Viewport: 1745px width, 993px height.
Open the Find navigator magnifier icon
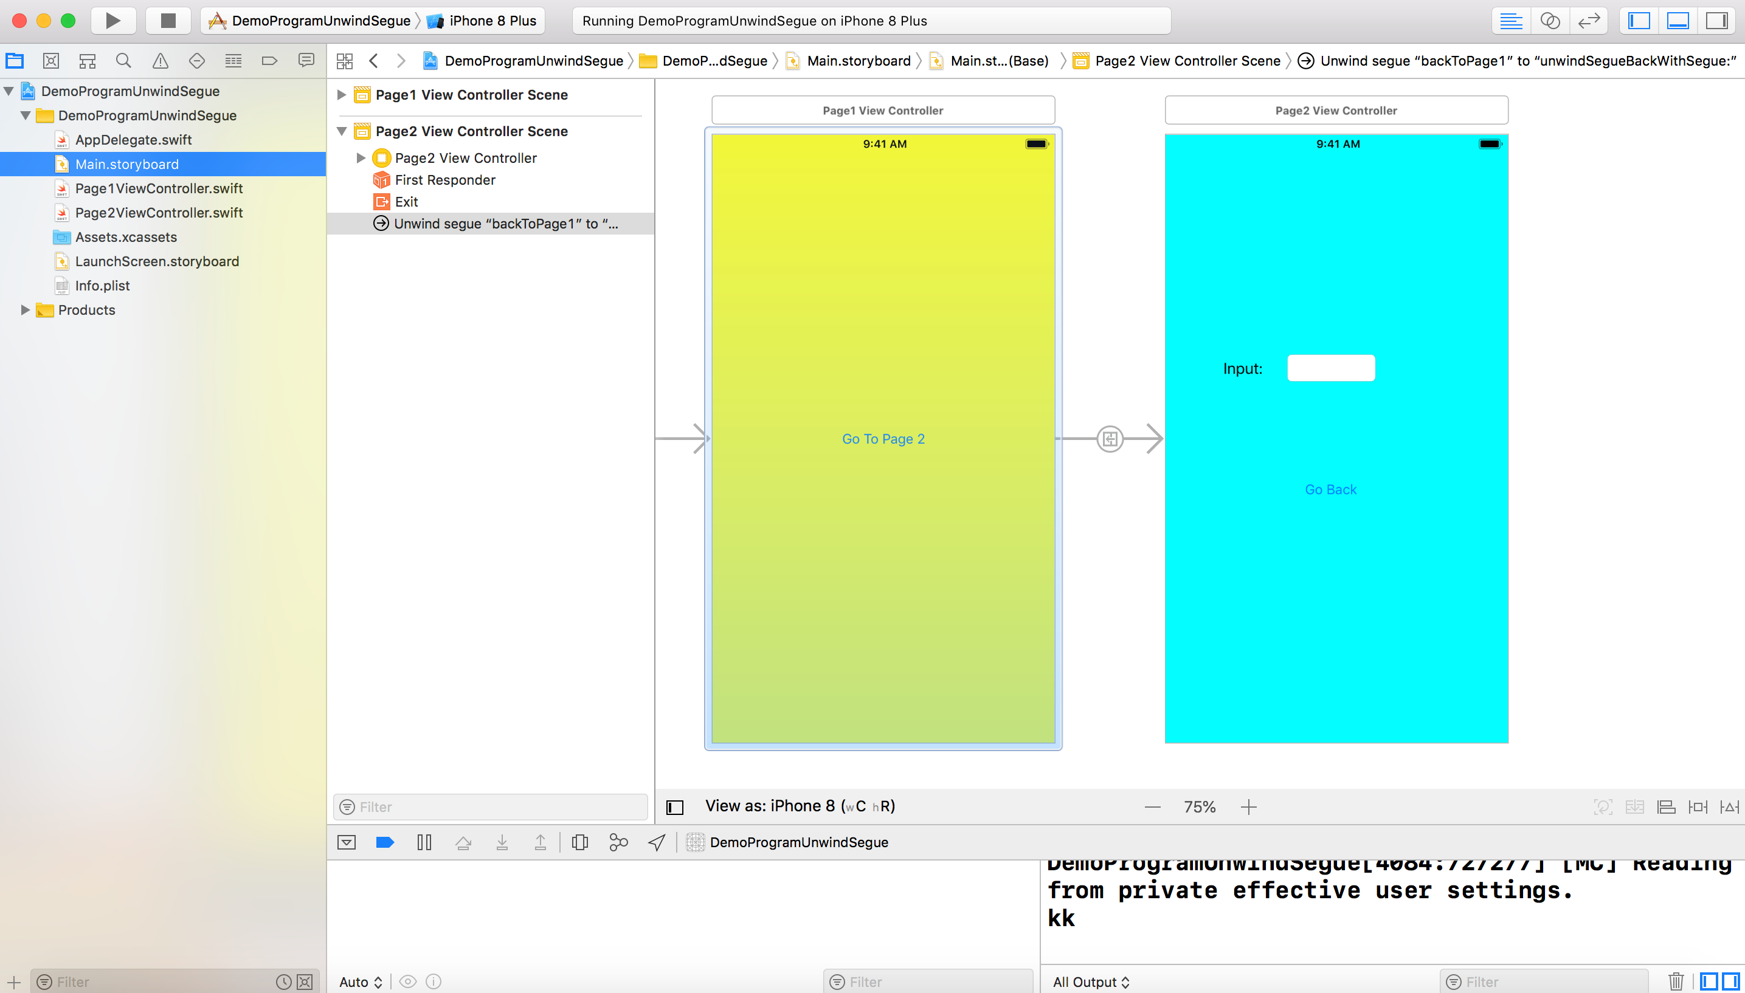pyautogui.click(x=123, y=61)
